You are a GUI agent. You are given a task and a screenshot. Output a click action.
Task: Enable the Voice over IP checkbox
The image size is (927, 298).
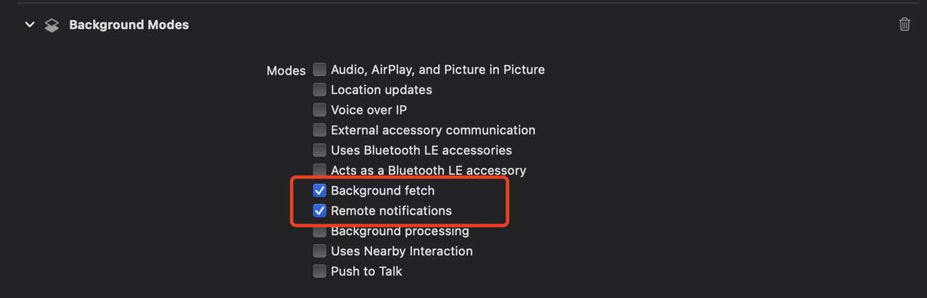319,110
